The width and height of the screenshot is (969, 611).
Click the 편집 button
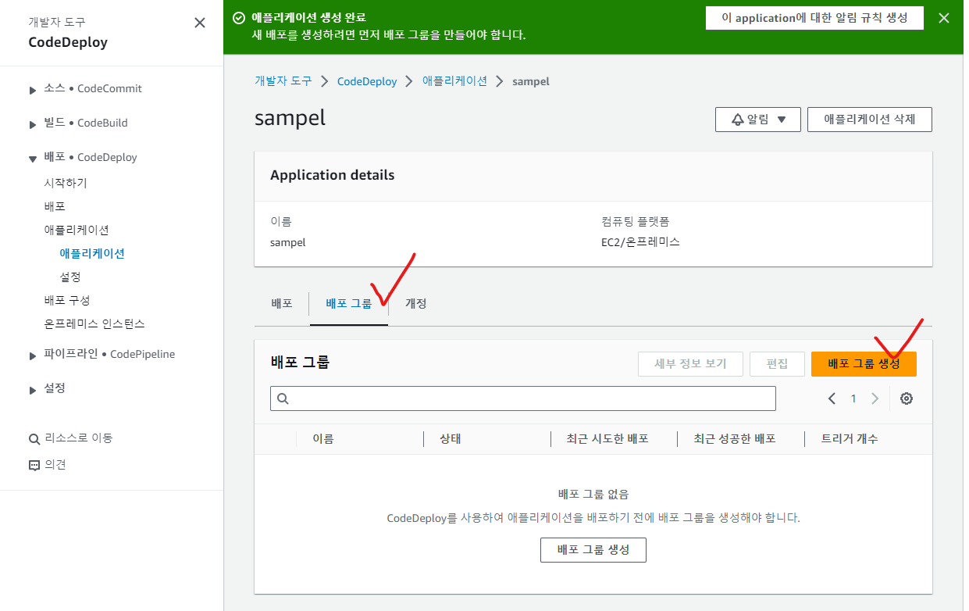(777, 363)
